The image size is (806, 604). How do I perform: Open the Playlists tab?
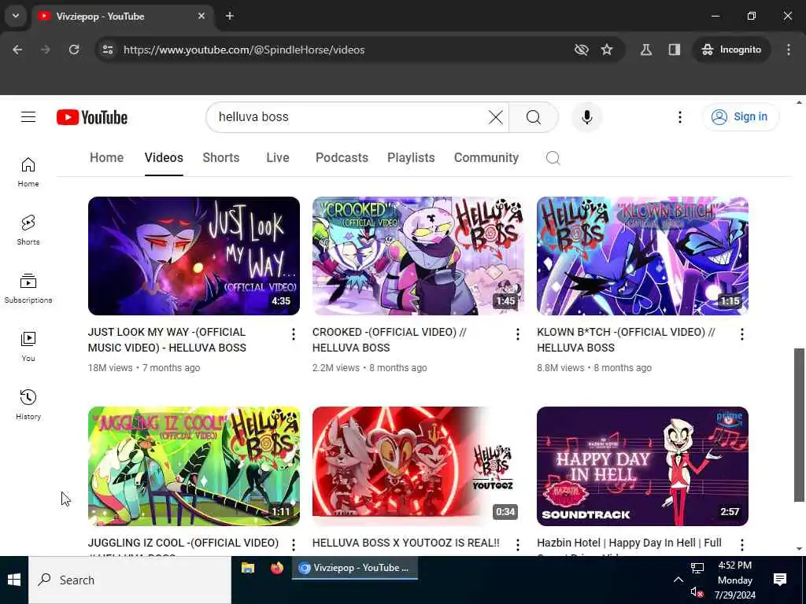[x=411, y=157]
